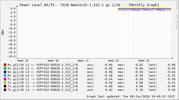Click the 'Tx gi1/26 L2 -> VSP7432-RUD26-2.313_1/8' label
The height and width of the screenshot is (100, 179).
(x=43, y=83)
